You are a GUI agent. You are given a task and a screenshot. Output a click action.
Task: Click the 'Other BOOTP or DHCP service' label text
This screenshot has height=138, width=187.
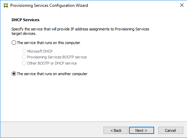pyautogui.click(x=52, y=63)
